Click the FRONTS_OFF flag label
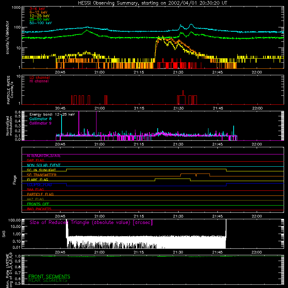The height and width of the screenshot is (288, 288). click(x=38, y=204)
